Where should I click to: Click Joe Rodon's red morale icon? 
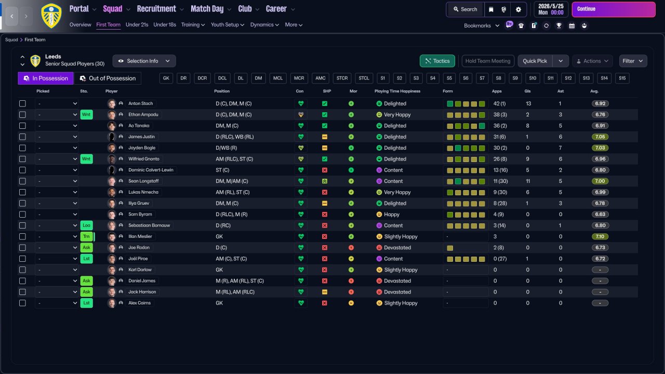(x=351, y=248)
